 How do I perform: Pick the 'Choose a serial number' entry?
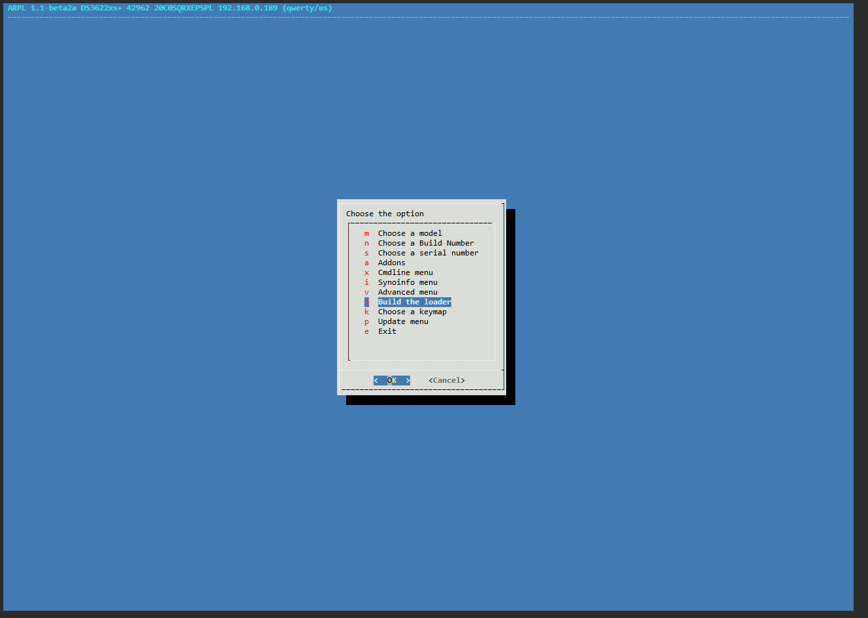pos(428,253)
